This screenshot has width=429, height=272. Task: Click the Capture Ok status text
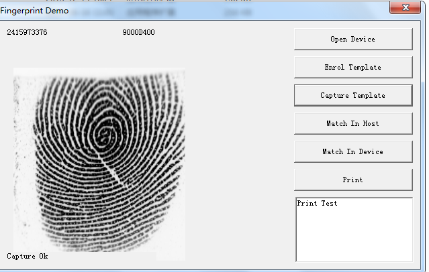[28, 256]
